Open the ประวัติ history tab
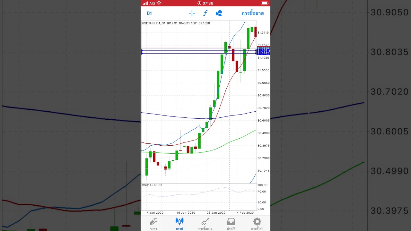411x231 pixels. (x=231, y=224)
